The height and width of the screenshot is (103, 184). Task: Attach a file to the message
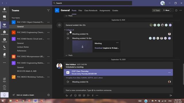pyautogui.click(x=71, y=95)
